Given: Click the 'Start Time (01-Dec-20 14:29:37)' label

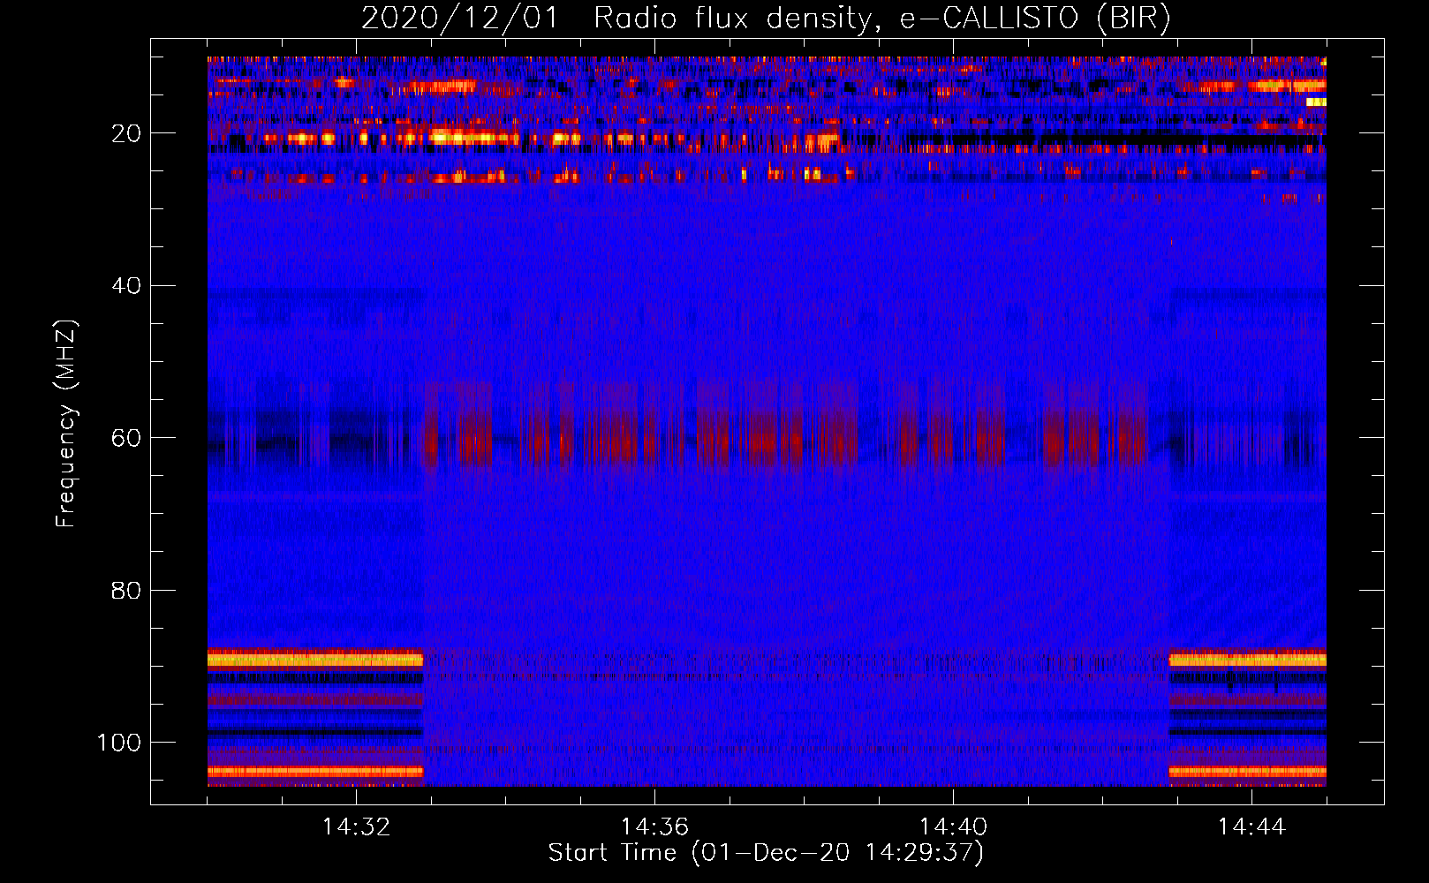Looking at the screenshot, I should click(x=766, y=853).
